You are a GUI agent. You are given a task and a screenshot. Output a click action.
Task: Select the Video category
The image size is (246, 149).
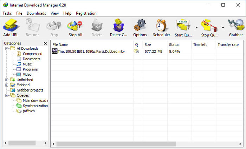coord(27,74)
